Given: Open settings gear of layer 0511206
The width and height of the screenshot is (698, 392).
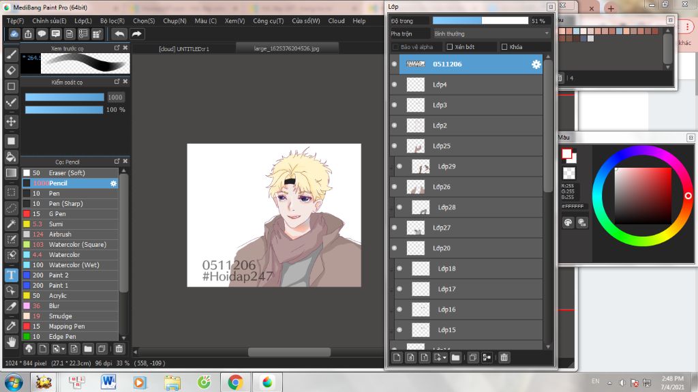Looking at the screenshot, I should (536, 64).
